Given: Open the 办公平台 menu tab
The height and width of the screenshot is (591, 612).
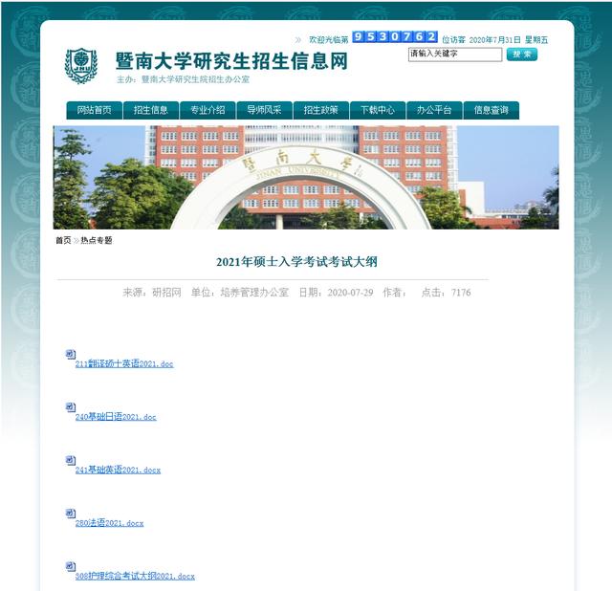Looking at the screenshot, I should point(434,110).
